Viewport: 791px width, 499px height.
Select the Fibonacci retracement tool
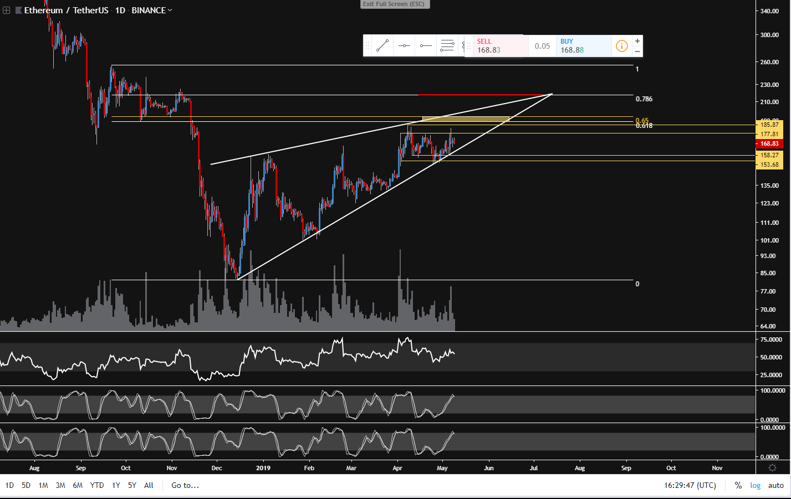click(447, 46)
